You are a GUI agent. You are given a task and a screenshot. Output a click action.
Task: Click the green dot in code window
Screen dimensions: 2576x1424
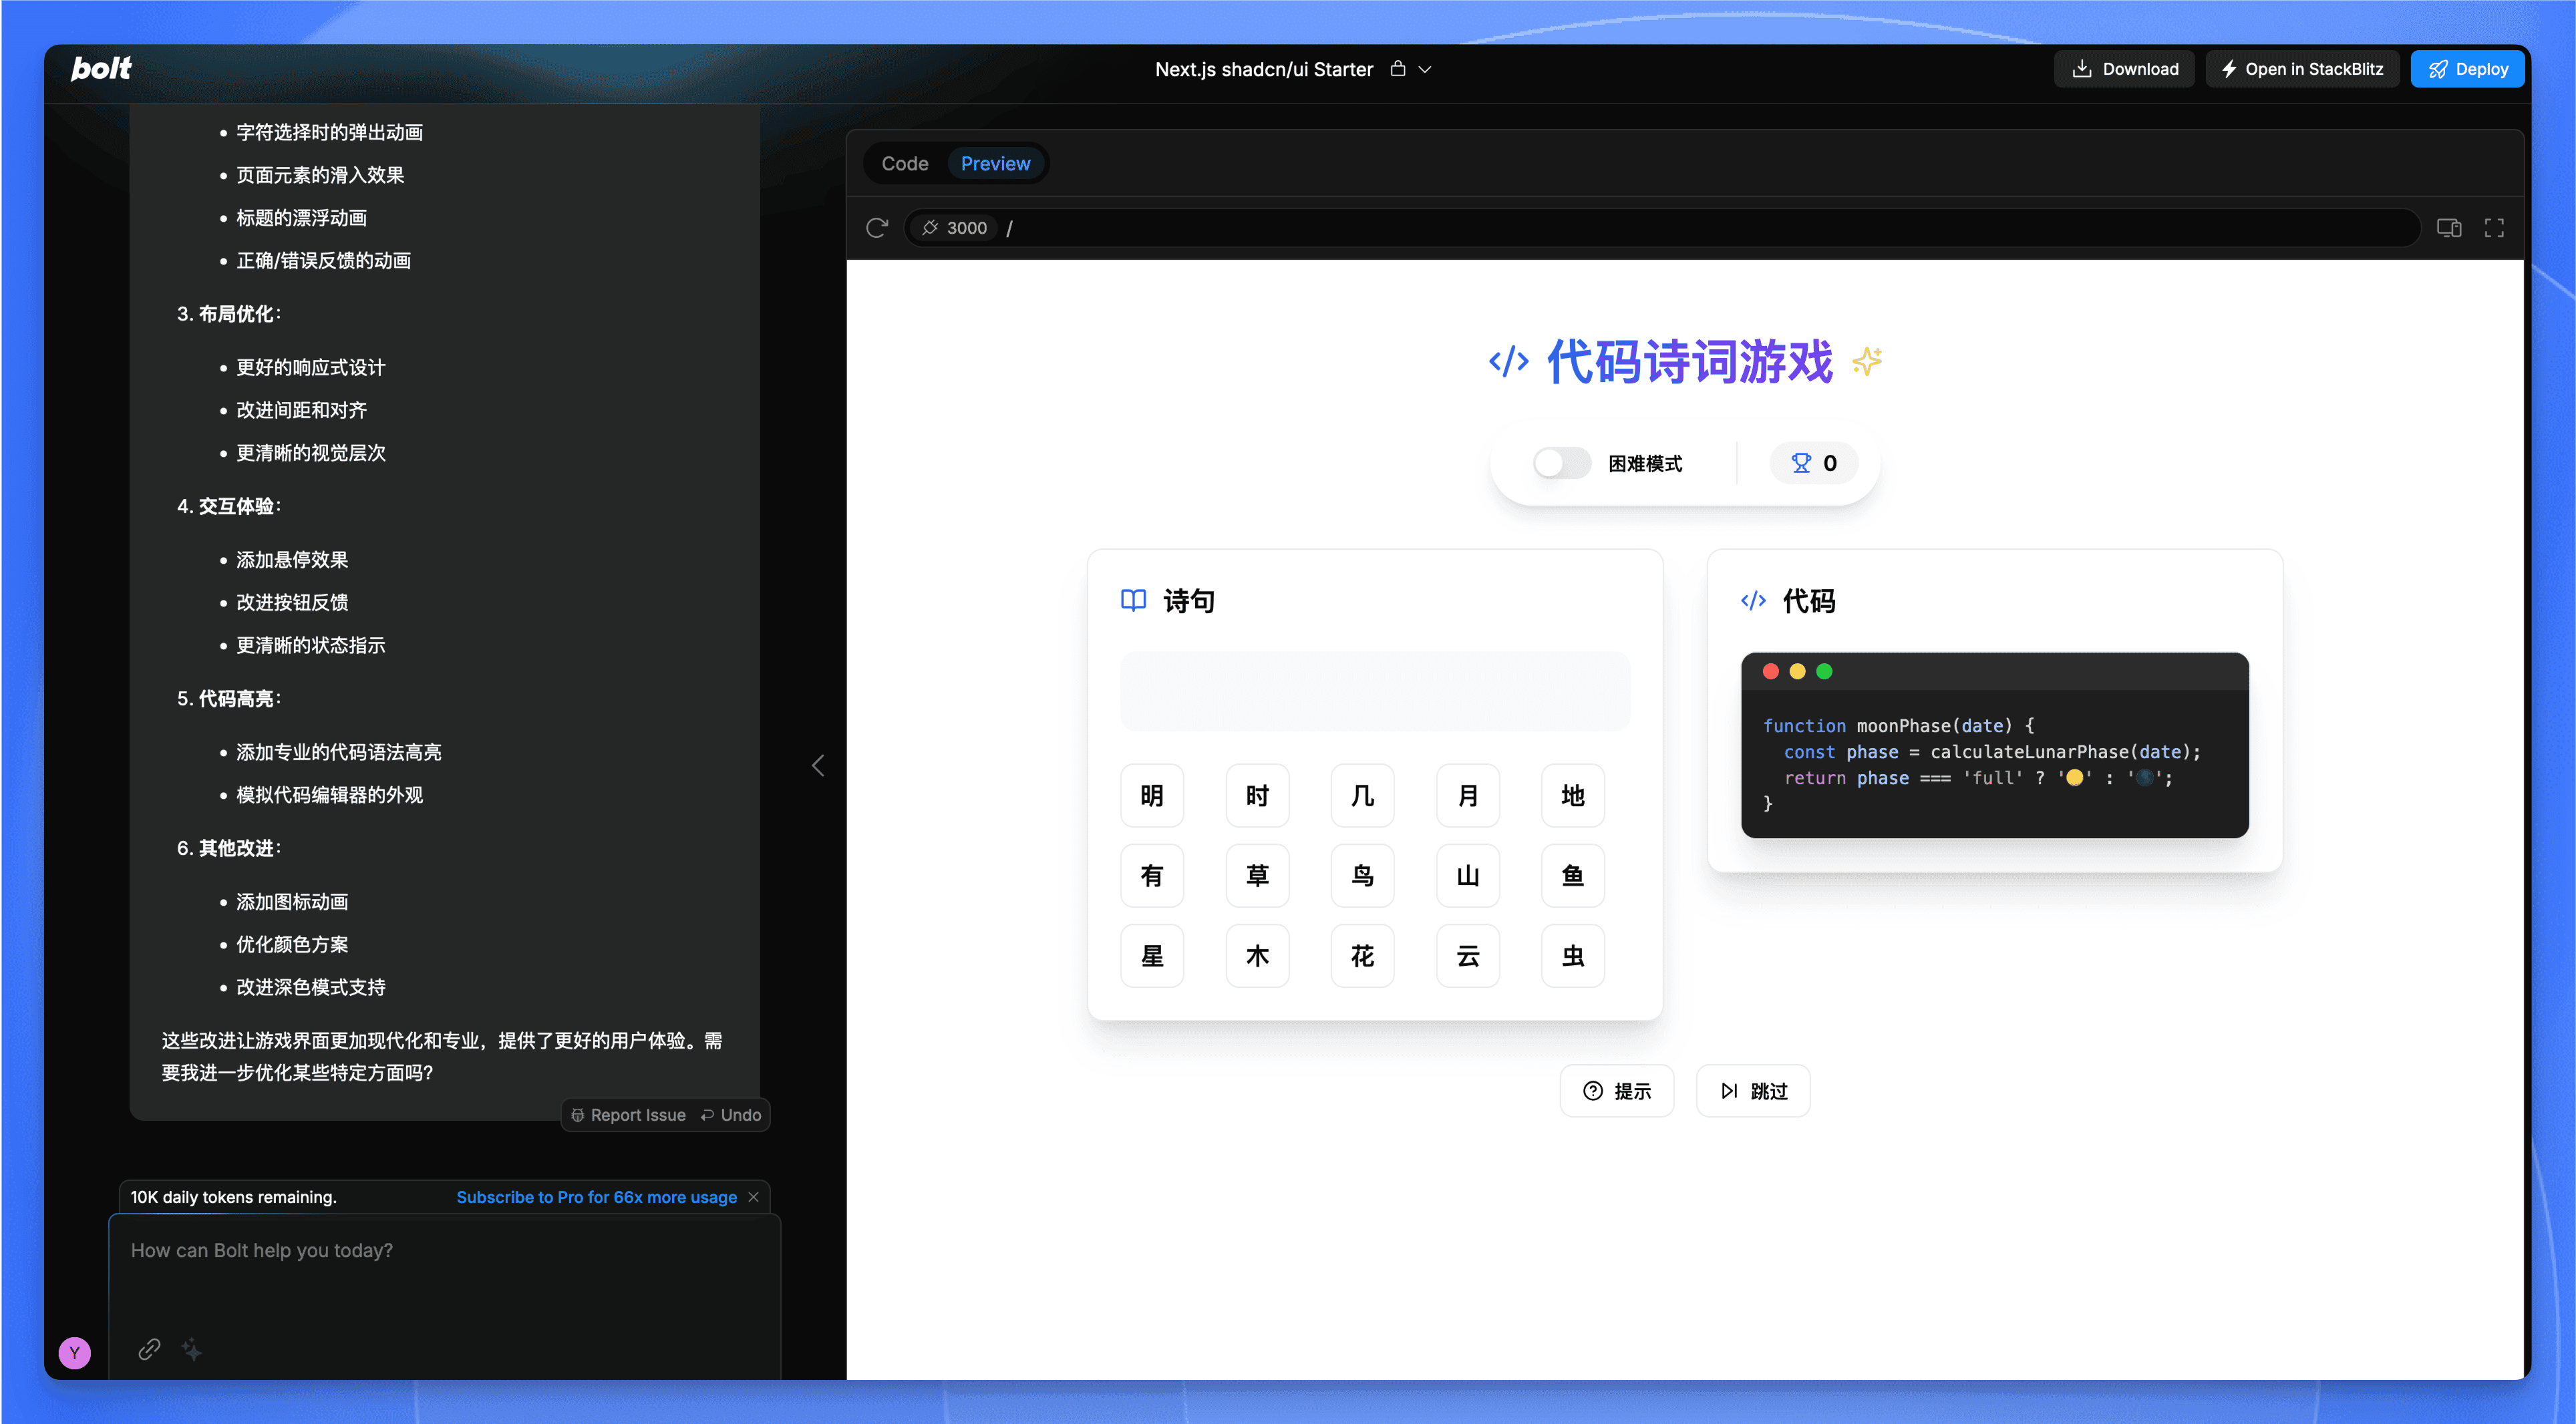[1824, 671]
